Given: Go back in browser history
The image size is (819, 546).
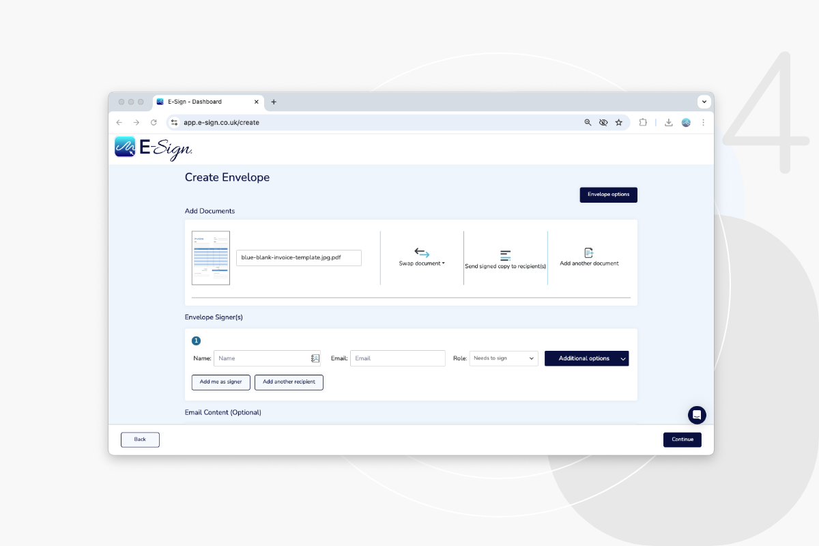Looking at the screenshot, I should click(119, 122).
